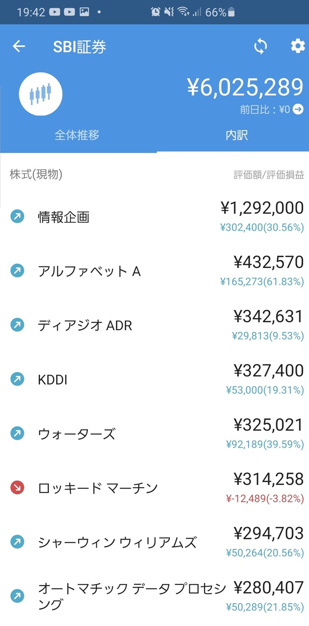Tap the up-trend icon beside KDDI
The height and width of the screenshot is (626, 309).
(x=17, y=379)
